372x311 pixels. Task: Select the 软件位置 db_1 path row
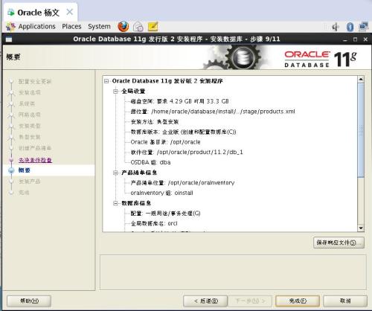coord(187,152)
